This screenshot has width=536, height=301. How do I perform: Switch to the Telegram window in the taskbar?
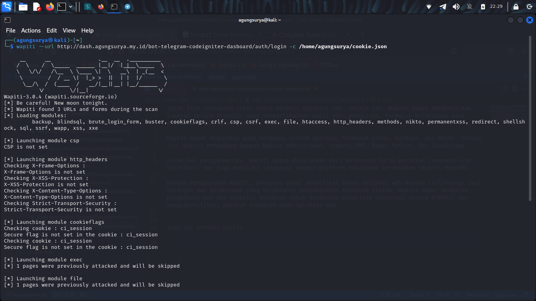click(x=128, y=7)
